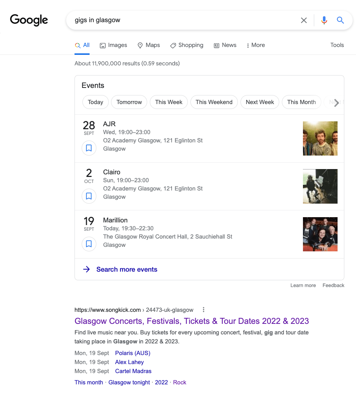
Task: Clear the search query with the X icon
Action: pos(304,20)
